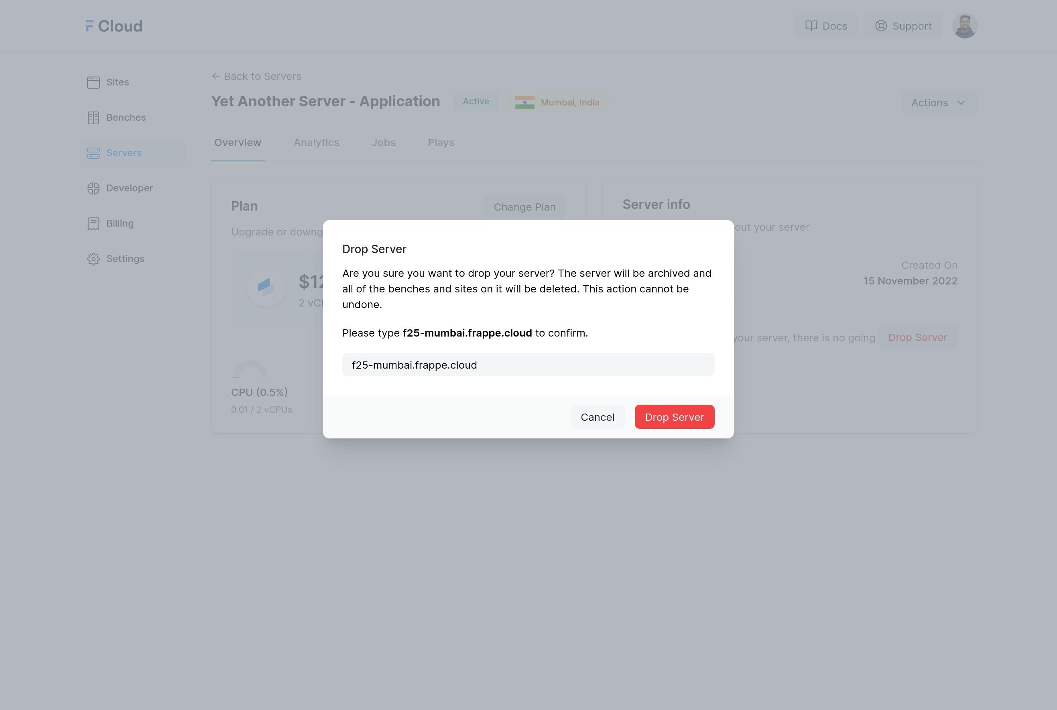Click the Frappe Cloud logo

(114, 26)
